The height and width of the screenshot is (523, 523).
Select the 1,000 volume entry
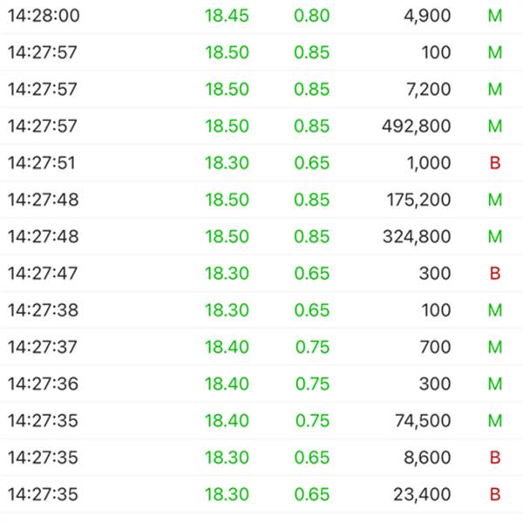tap(429, 163)
